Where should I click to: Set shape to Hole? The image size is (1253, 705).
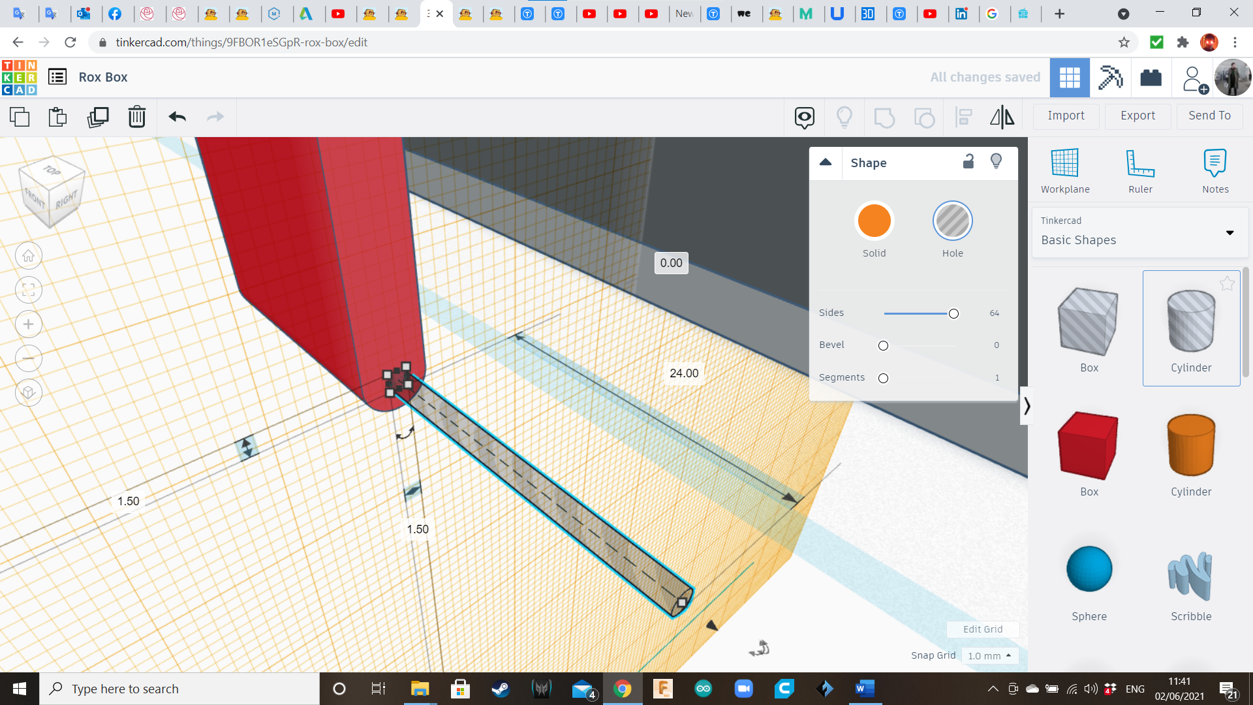952,221
